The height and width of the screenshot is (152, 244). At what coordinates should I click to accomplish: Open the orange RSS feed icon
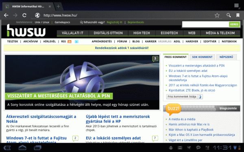[x=70, y=42]
